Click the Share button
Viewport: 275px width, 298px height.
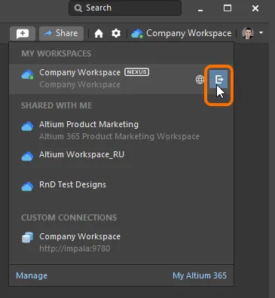tap(61, 33)
